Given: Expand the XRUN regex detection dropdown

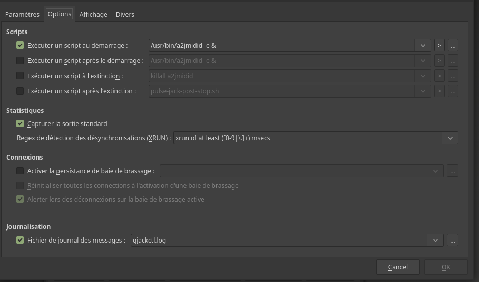Looking at the screenshot, I should 450,138.
